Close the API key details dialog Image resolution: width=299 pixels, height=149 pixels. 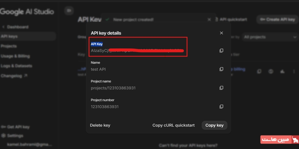(221, 33)
